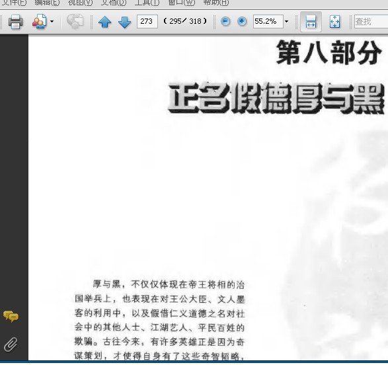Screen dimensions: 388x365
Task: Go to previous page with up arrow
Action: [104, 22]
